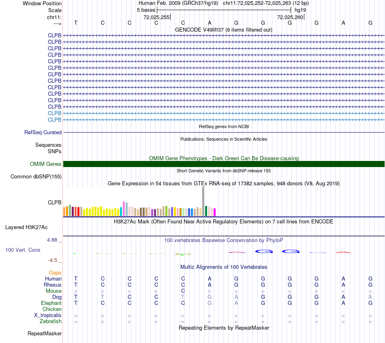Click the Dog species label

pos(57,297)
